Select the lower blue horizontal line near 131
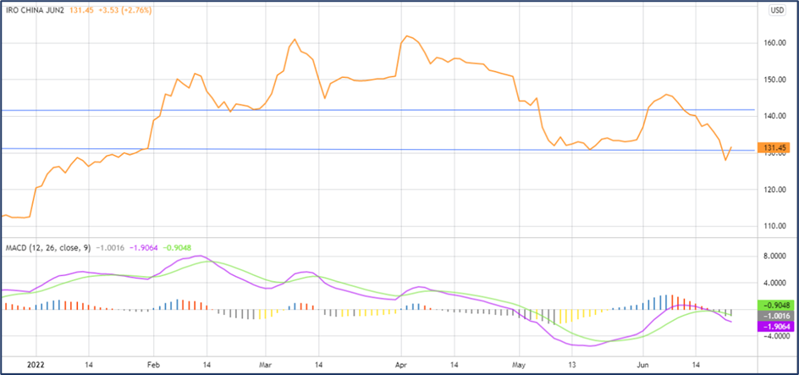 [x=377, y=149]
